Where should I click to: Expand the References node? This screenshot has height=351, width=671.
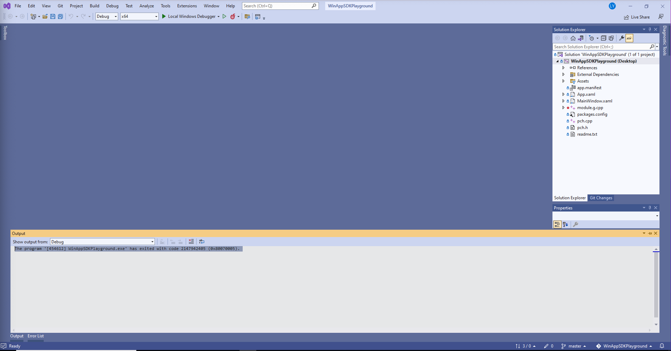click(x=563, y=68)
